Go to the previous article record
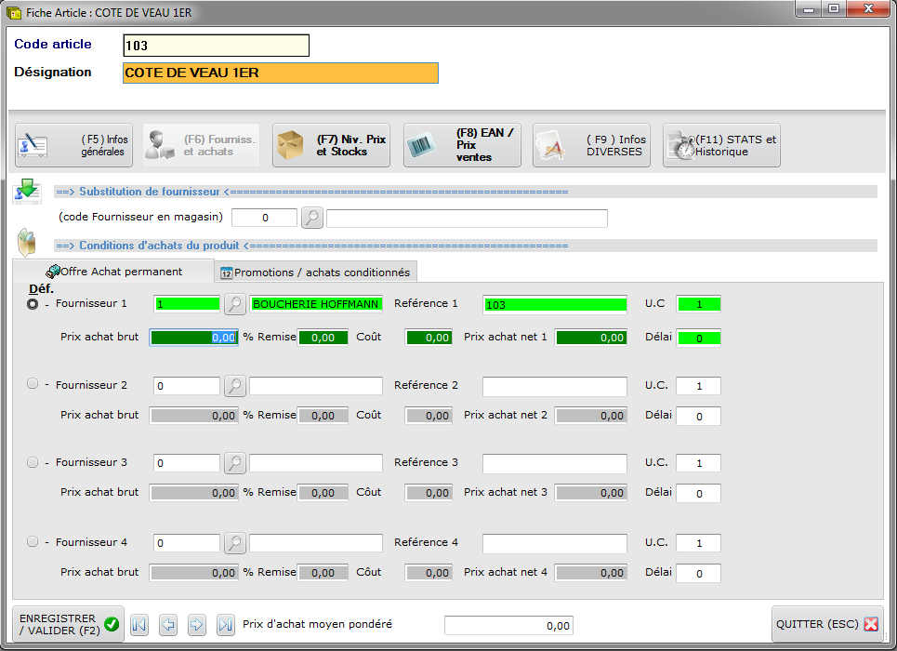This screenshot has width=897, height=651. [167, 625]
